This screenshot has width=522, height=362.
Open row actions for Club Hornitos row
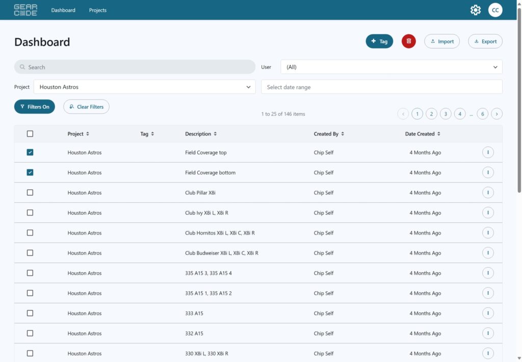click(488, 233)
